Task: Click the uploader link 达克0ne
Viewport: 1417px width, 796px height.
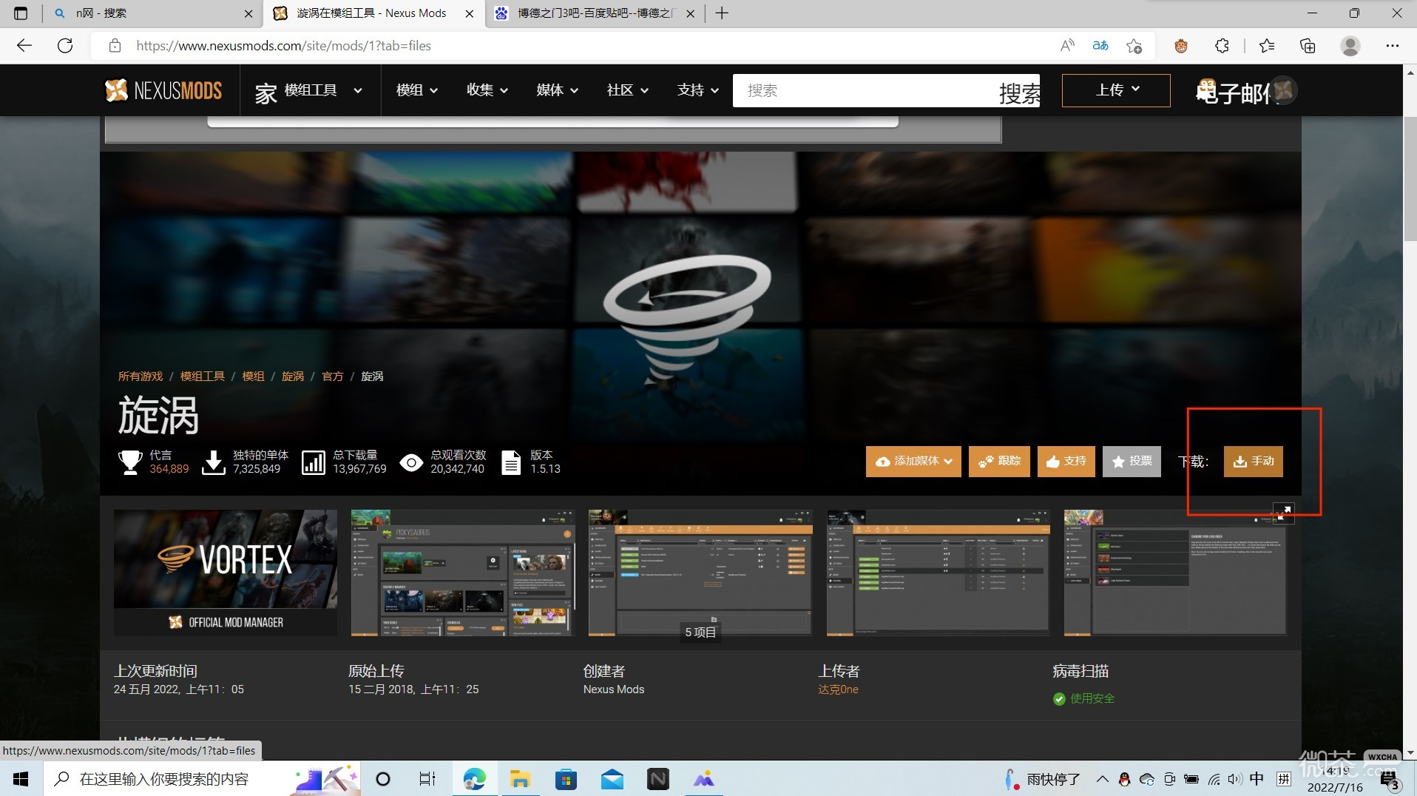Action: (838, 689)
